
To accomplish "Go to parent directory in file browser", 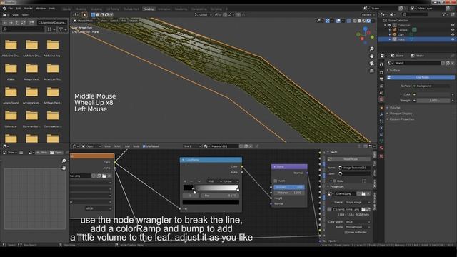I will pyautogui.click(x=17, y=22).
